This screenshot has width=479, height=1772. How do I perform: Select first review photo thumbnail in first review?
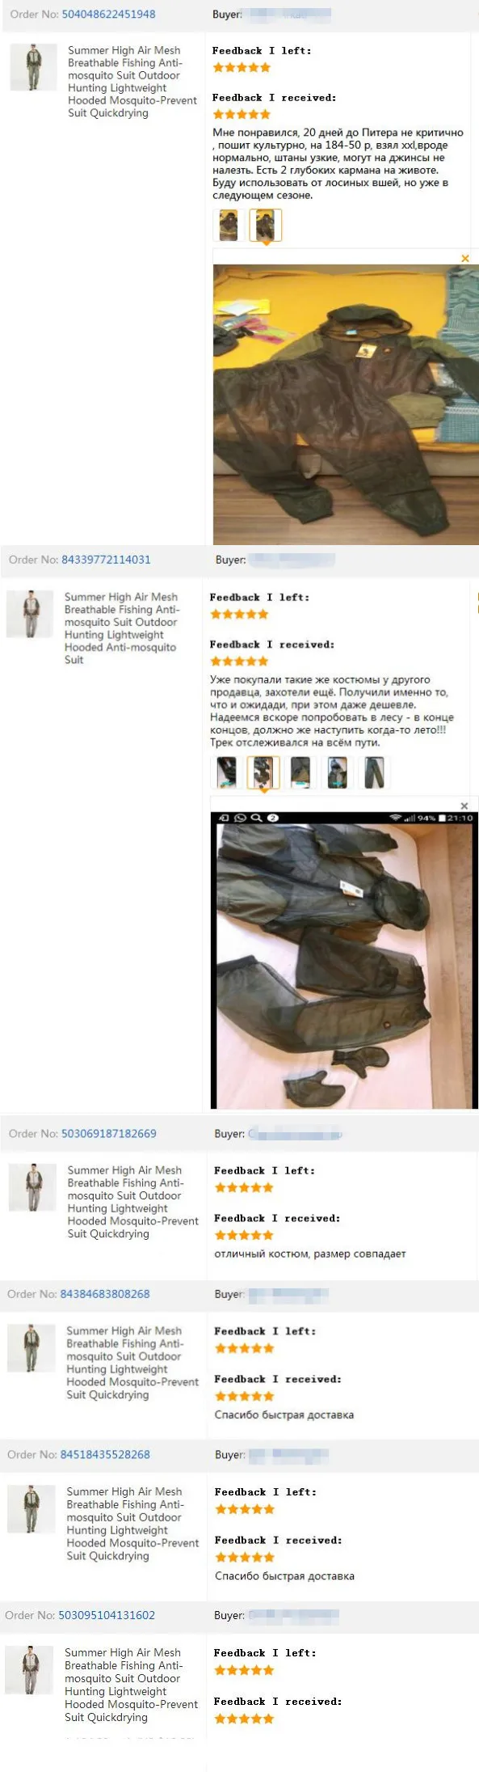click(229, 225)
